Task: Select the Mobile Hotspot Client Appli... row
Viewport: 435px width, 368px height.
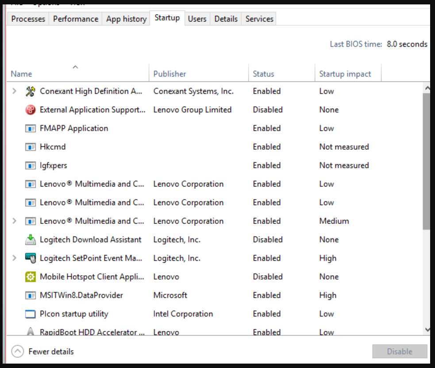Action: tap(215, 277)
